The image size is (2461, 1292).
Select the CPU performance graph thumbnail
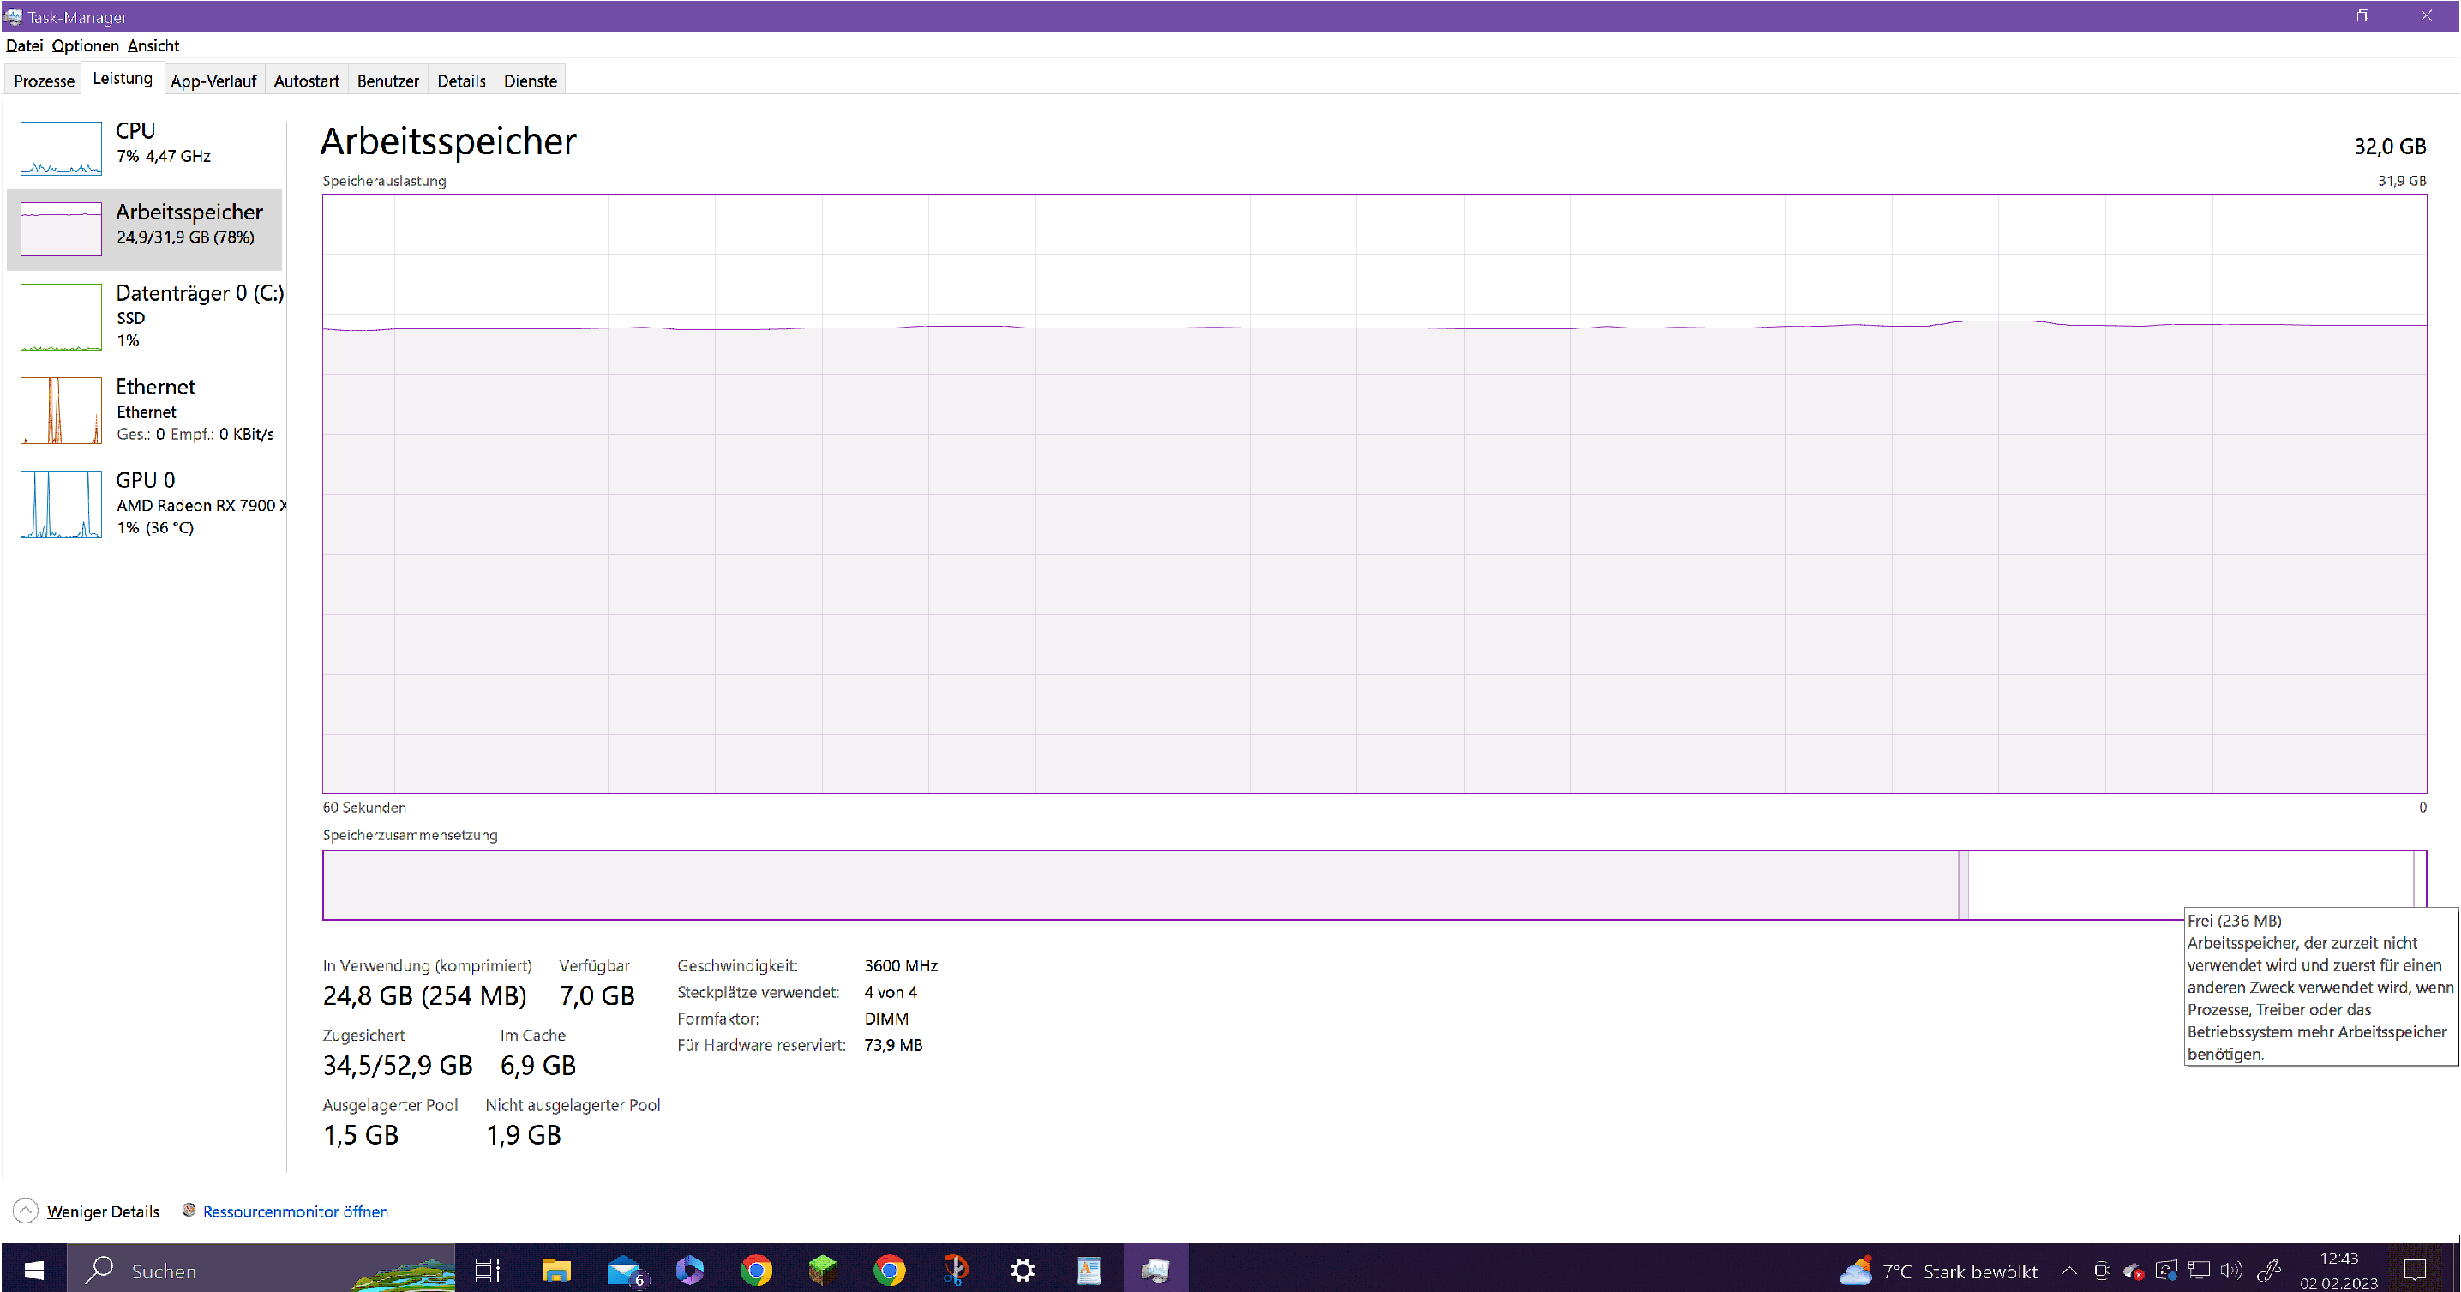[x=60, y=147]
